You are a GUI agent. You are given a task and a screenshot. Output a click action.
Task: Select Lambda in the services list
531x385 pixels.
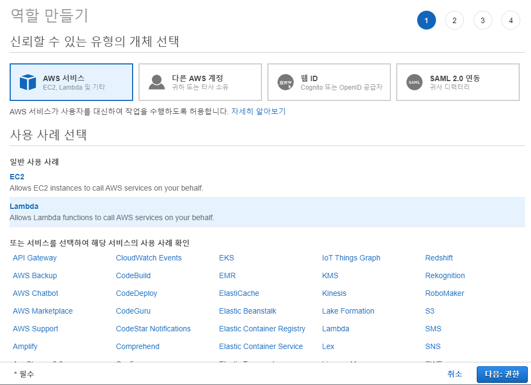336,329
